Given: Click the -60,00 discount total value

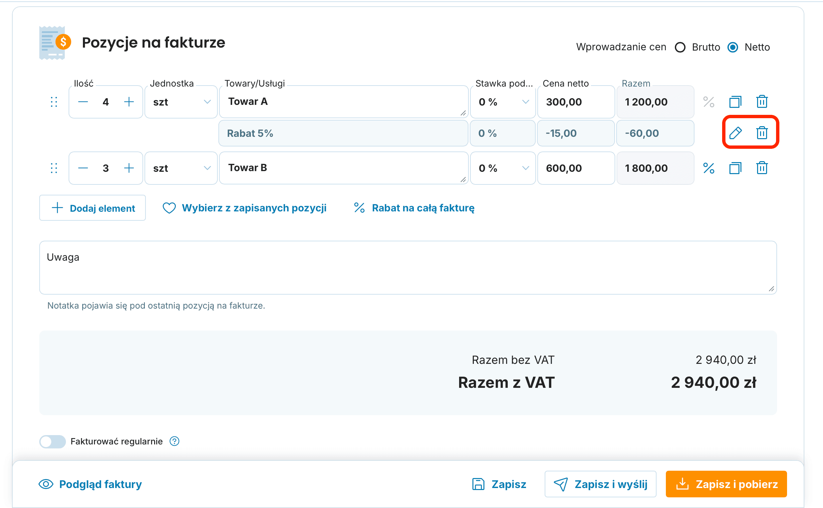Looking at the screenshot, I should 642,133.
